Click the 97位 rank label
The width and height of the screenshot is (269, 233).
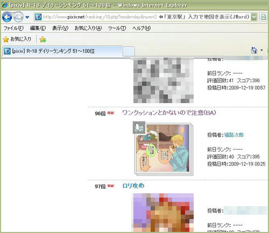coord(100,186)
